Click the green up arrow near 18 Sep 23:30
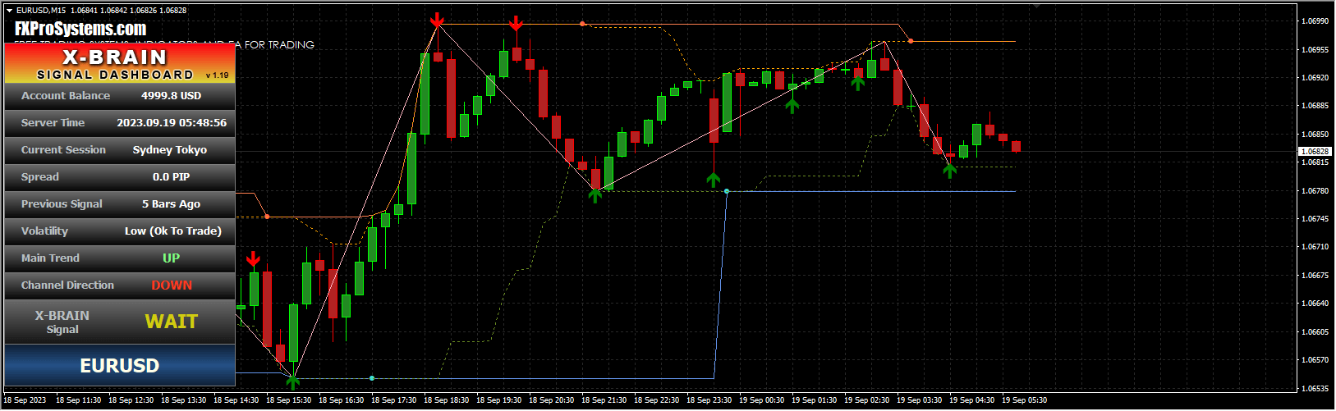The width and height of the screenshot is (1336, 411). pos(714,179)
